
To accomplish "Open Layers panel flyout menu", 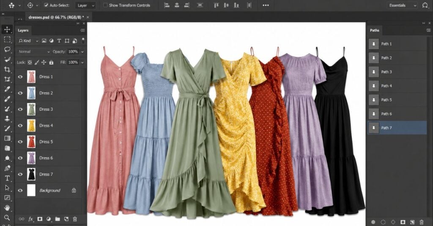I will (x=82, y=30).
